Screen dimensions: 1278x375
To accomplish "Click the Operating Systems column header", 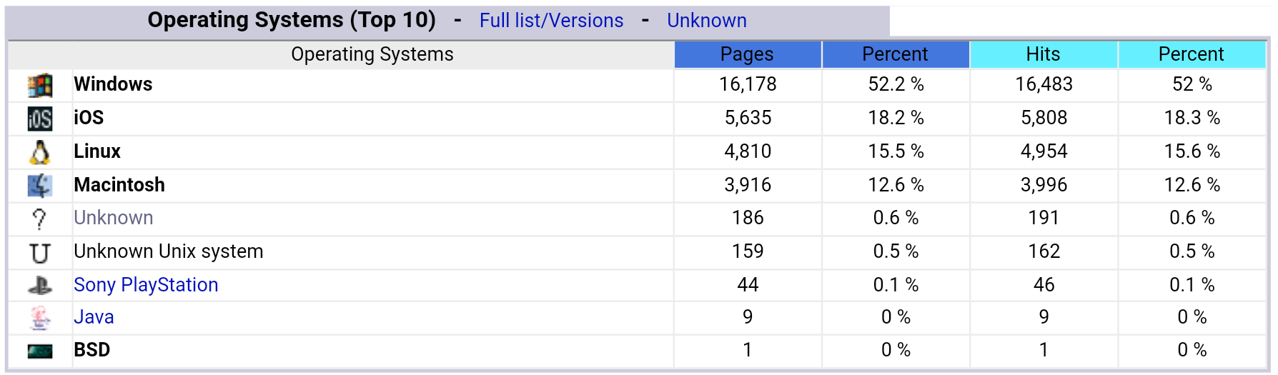I will tap(372, 54).
